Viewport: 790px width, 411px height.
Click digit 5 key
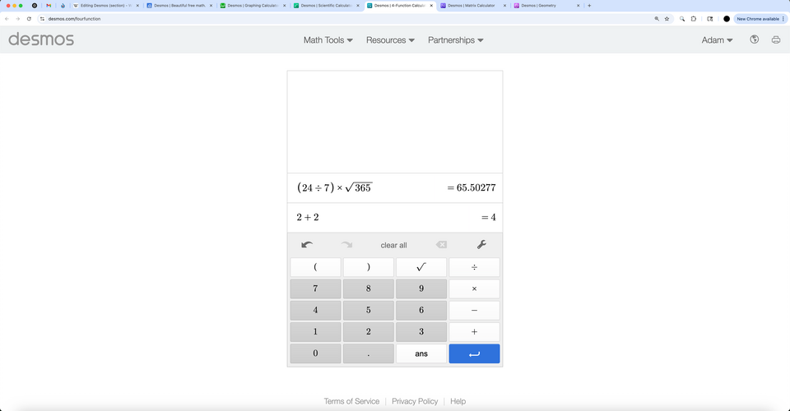pos(369,311)
